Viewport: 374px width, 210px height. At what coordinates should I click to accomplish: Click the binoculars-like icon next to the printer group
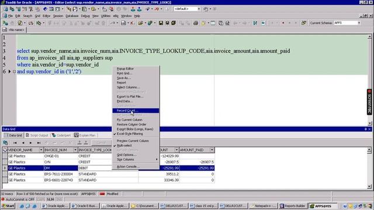227,23
